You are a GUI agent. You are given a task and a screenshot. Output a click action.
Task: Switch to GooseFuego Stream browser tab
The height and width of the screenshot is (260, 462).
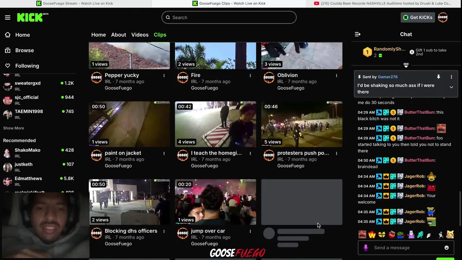coord(75,3)
